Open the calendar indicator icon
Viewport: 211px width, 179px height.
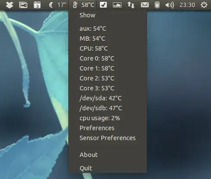coord(37,5)
